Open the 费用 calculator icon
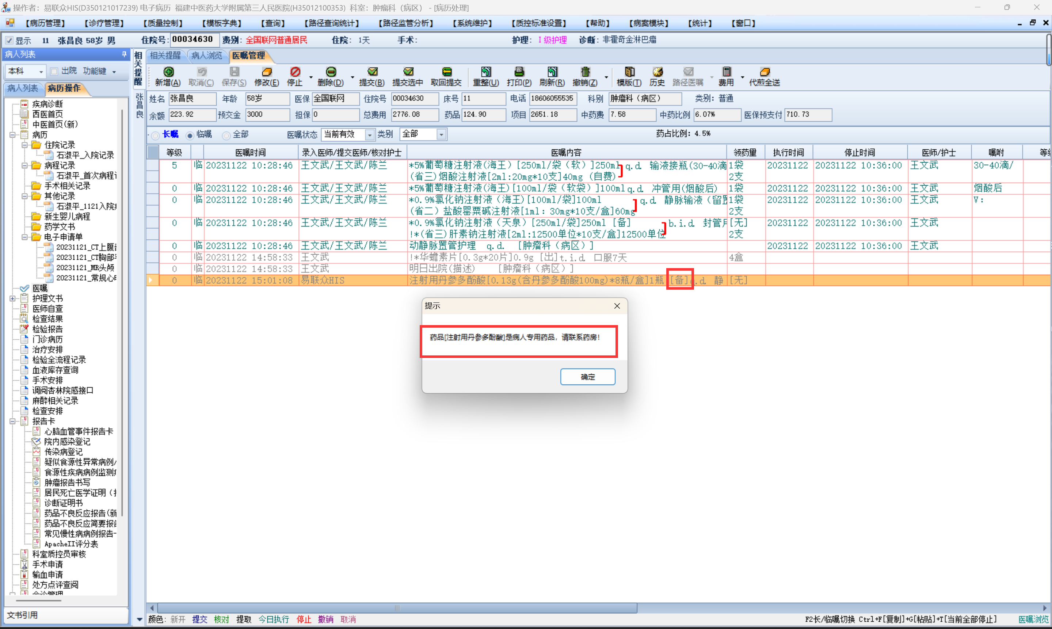1052x629 pixels. [x=726, y=72]
